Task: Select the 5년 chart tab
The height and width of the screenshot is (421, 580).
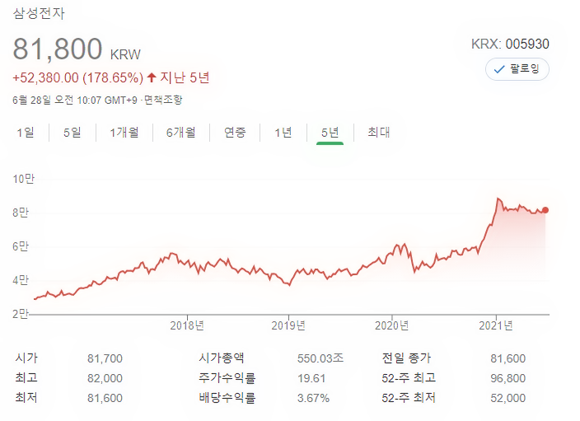Action: tap(330, 132)
